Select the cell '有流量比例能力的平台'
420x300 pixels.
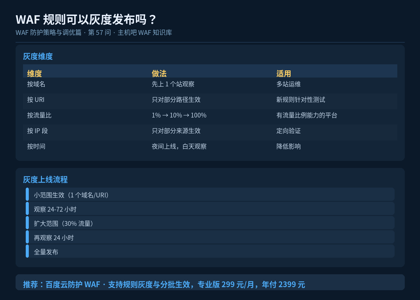click(x=307, y=115)
